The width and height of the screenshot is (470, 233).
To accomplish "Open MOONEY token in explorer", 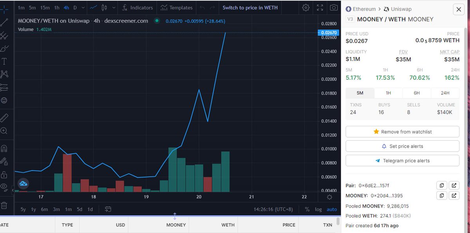I will [x=454, y=195].
